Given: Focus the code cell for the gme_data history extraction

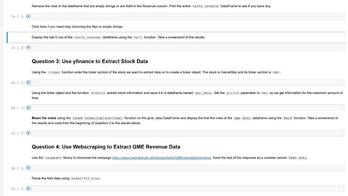Looking at the screenshot, I should coord(187,108).
